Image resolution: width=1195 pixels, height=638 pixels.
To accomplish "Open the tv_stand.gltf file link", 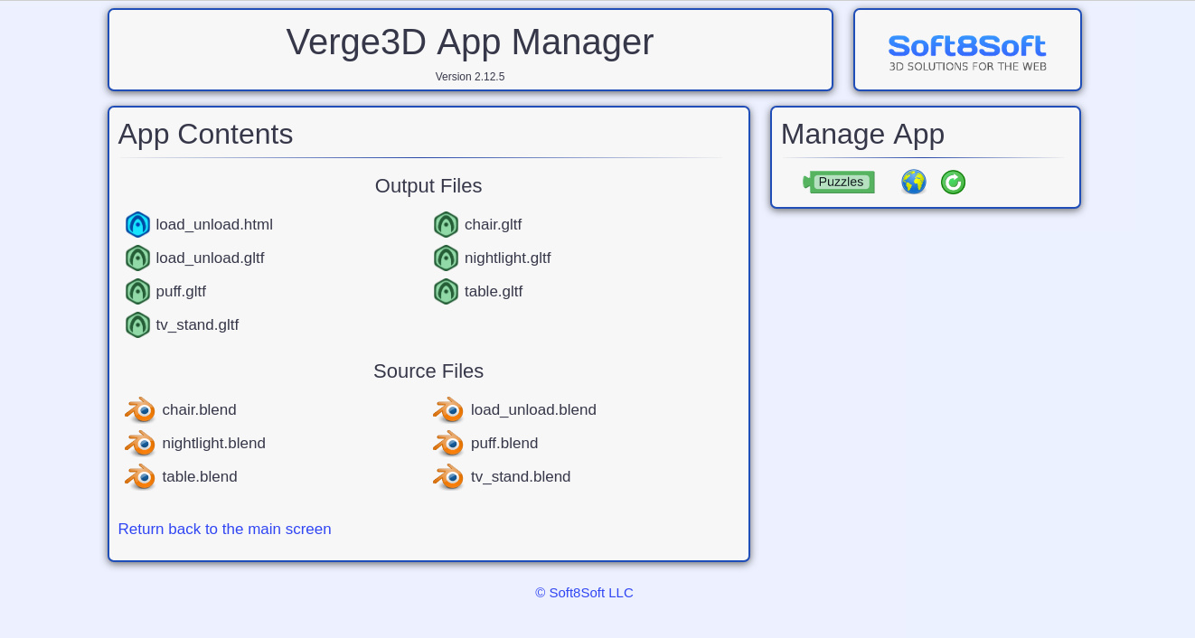I will (x=197, y=324).
